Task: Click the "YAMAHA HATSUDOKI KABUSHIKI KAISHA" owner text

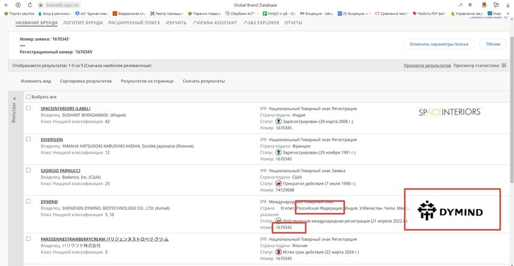Action: [x=101, y=146]
